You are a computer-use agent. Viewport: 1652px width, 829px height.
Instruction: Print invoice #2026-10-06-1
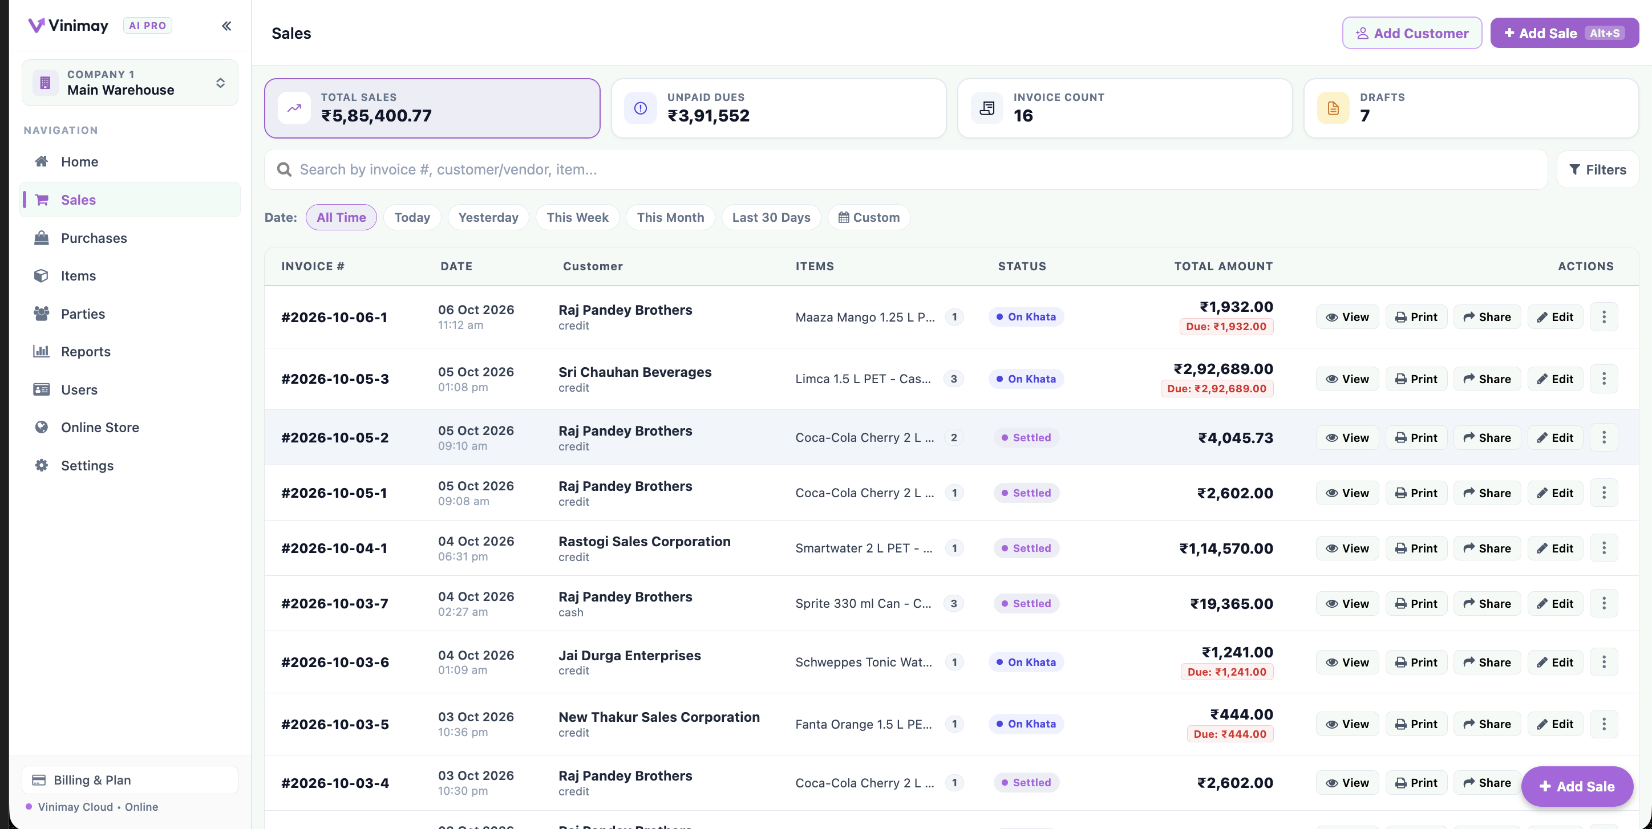[x=1416, y=317]
